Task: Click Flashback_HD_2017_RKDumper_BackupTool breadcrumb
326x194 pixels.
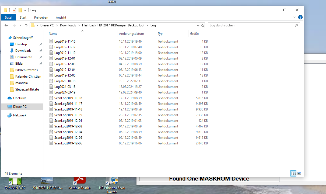Action: point(113,25)
